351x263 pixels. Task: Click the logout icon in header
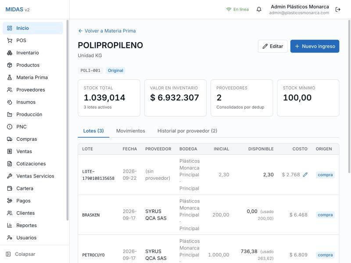pyautogui.click(x=338, y=9)
